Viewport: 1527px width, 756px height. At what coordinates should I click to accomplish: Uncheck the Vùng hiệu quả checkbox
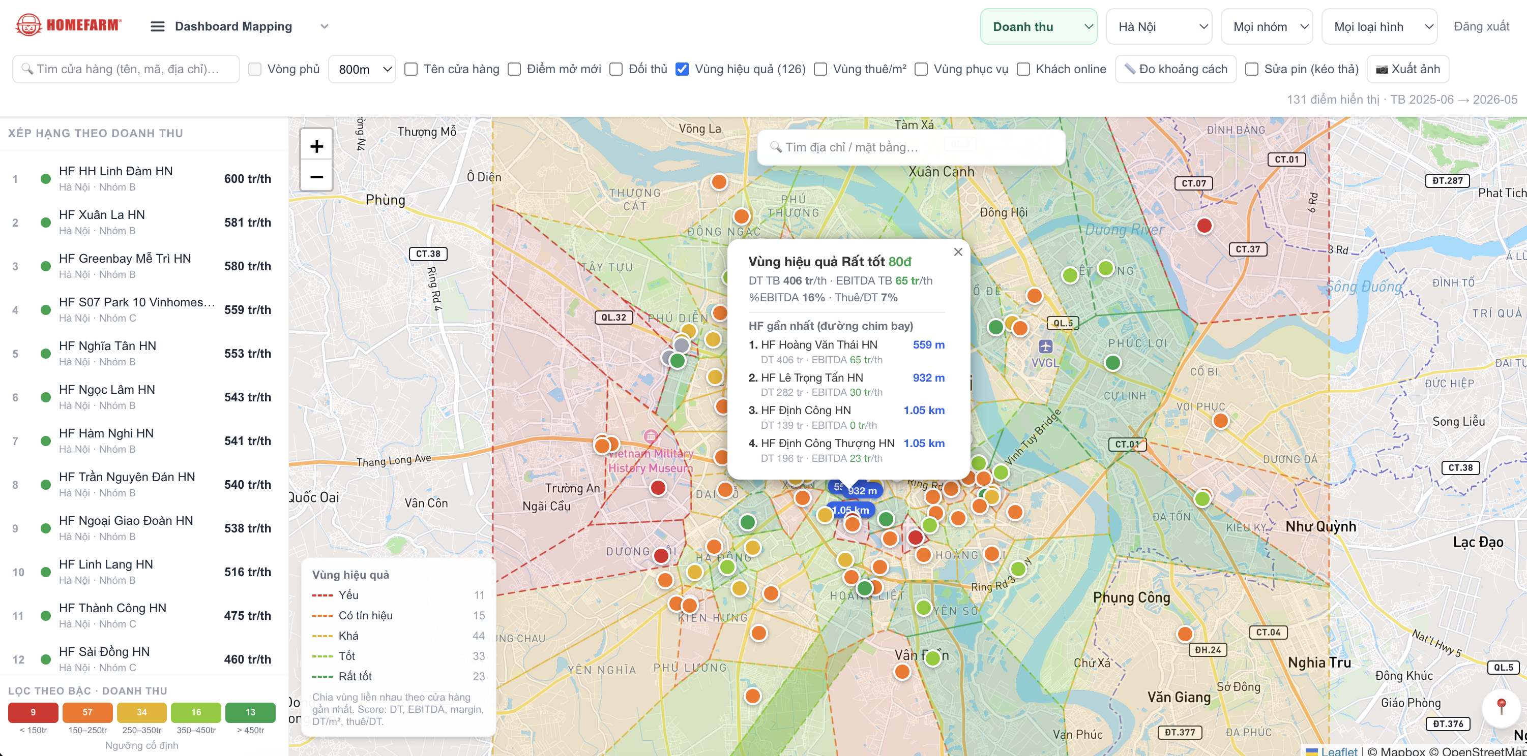pos(682,69)
